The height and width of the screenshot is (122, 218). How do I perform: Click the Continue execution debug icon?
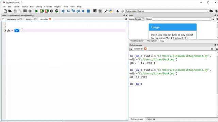pyautogui.click(x=83, y=11)
